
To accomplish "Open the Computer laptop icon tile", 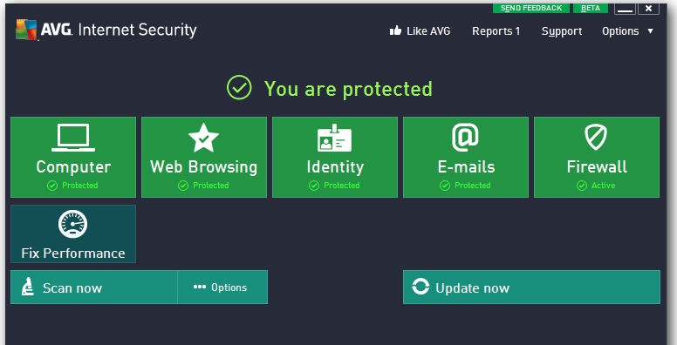I will click(x=73, y=138).
